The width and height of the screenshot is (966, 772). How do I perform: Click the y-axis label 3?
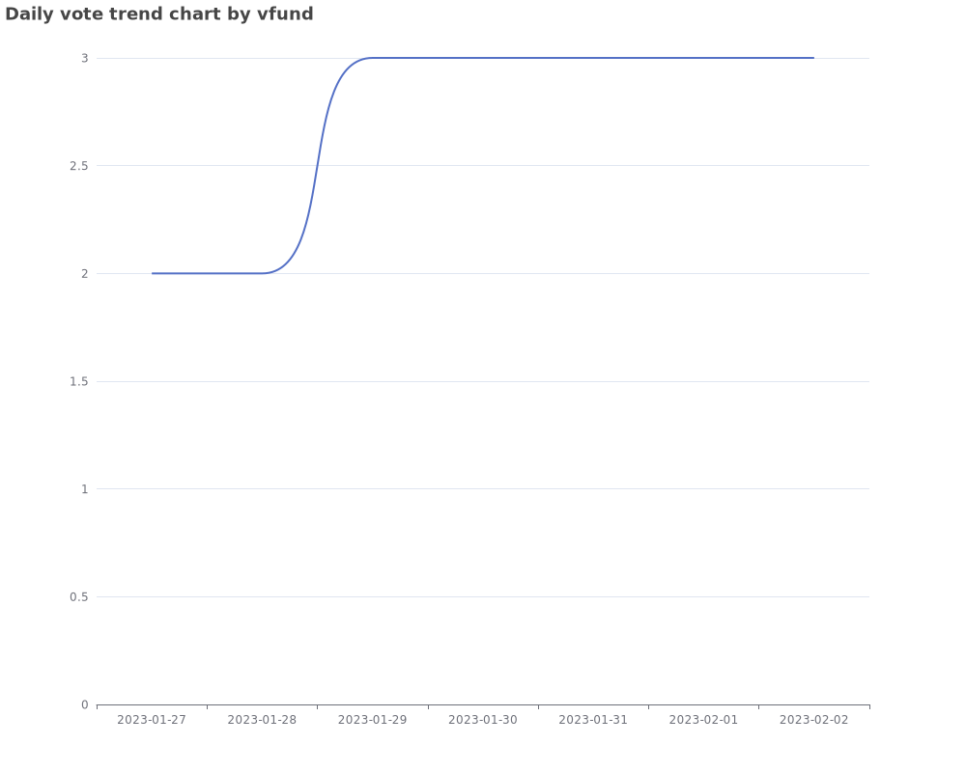[84, 58]
